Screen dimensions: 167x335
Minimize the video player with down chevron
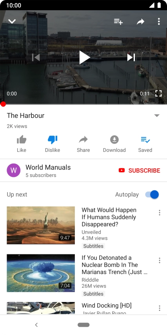(x=12, y=21)
